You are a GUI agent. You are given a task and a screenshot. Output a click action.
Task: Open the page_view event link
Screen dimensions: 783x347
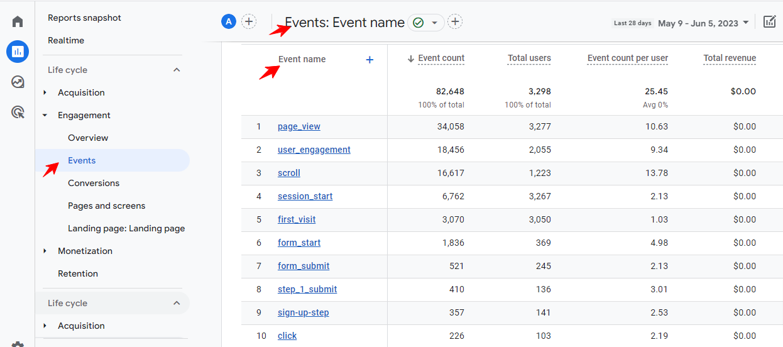tap(299, 126)
